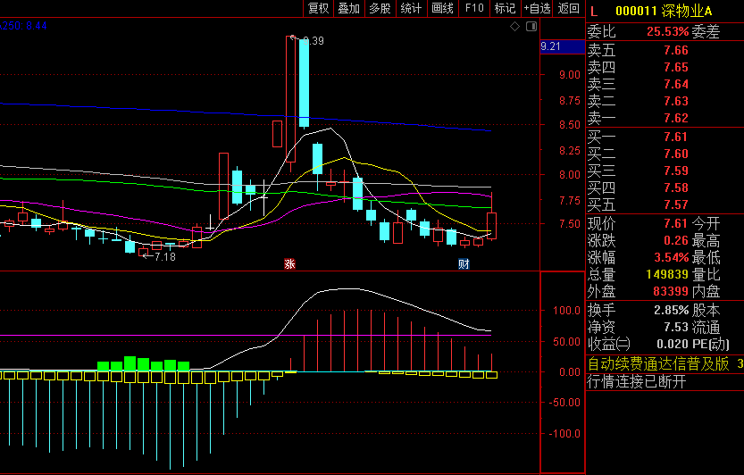Open the 复权 price adjustment menu

point(318,9)
